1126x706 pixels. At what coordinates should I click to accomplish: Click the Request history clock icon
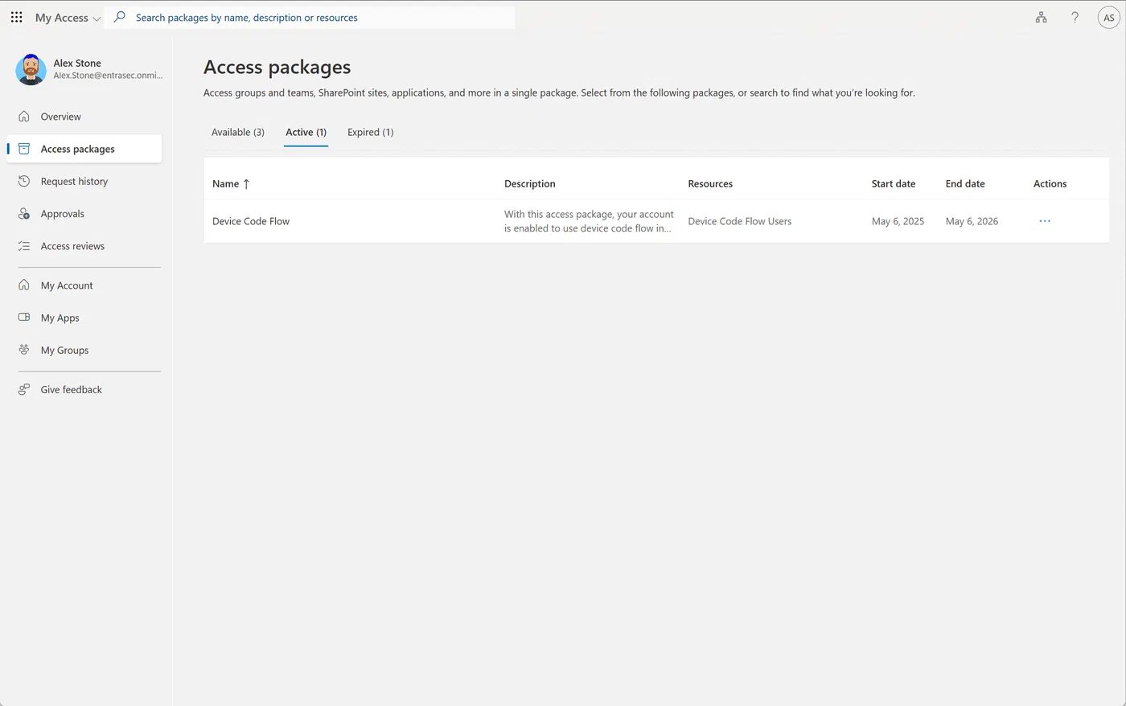click(24, 181)
